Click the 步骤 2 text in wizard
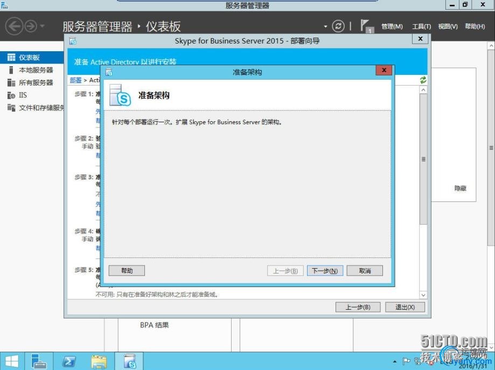Image resolution: width=495 pixels, height=370 pixels. click(84, 138)
